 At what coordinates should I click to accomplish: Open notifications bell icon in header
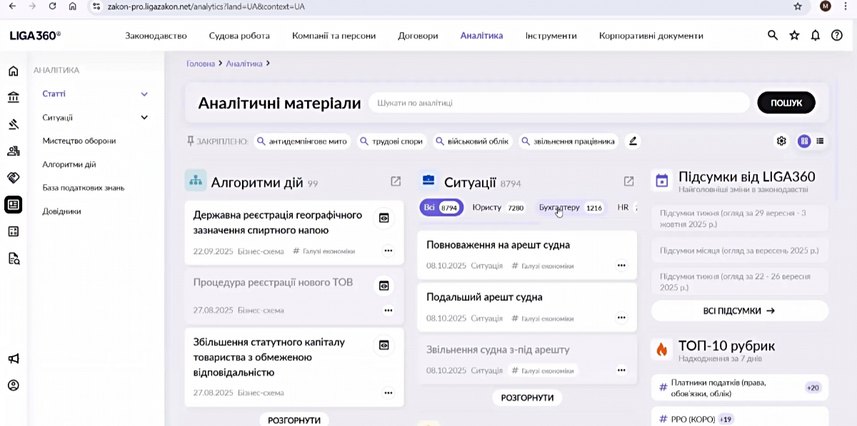pyautogui.click(x=815, y=36)
